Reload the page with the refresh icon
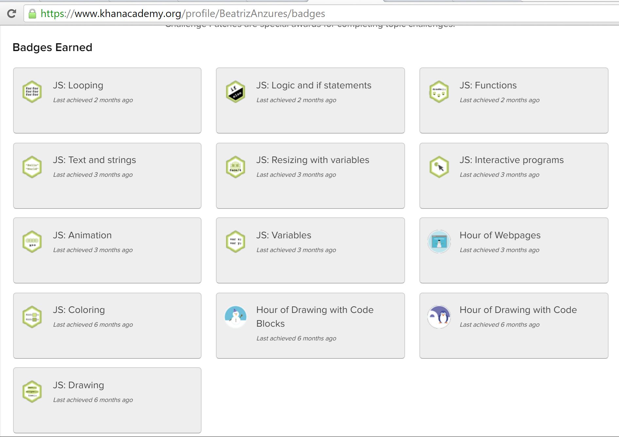This screenshot has width=619, height=437. (12, 14)
